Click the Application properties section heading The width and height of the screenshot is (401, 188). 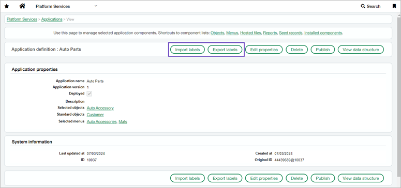coord(35,69)
